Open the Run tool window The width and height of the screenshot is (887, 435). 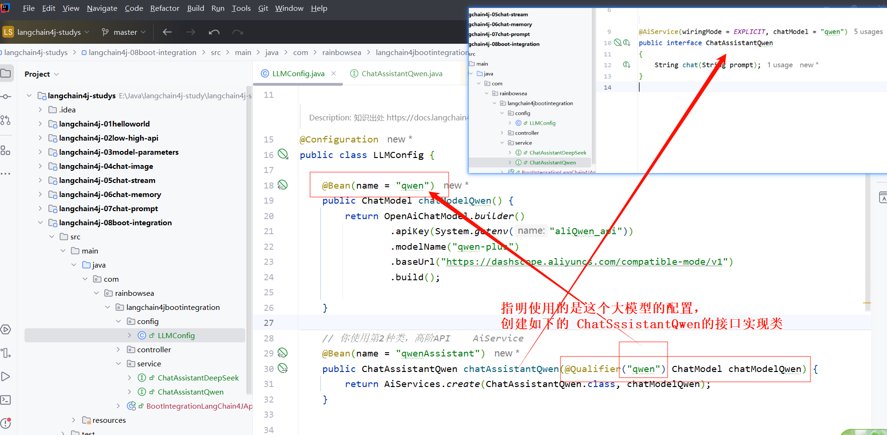pyautogui.click(x=7, y=377)
